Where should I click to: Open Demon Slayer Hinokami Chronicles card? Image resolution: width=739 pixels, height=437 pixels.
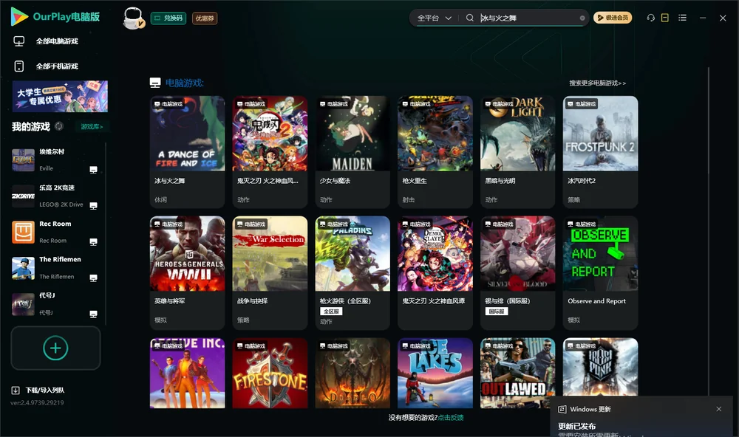(x=435, y=272)
